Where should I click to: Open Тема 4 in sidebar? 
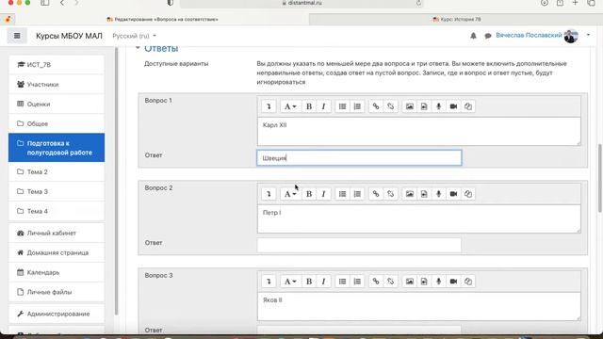57,211
